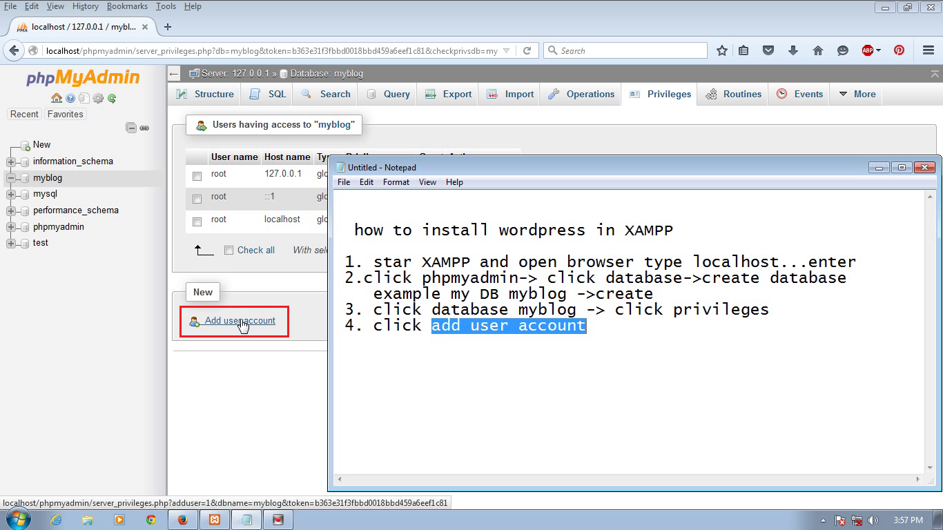Open the phpMyAdmin documentation help icon
Screen dimensions: 943x530
click(x=70, y=98)
